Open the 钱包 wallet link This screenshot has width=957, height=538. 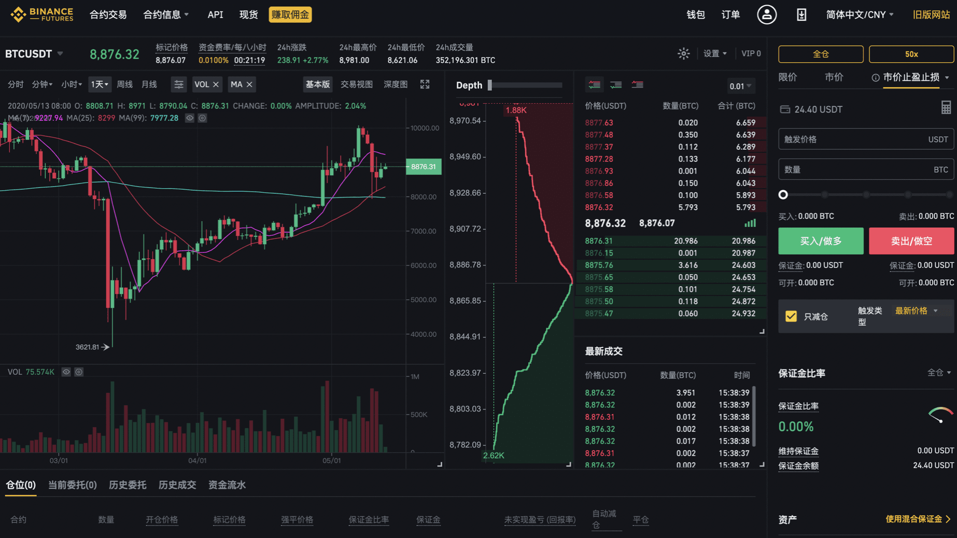pyautogui.click(x=696, y=15)
